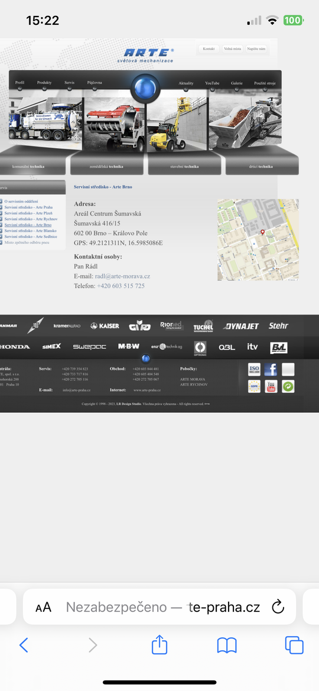Click the green recycling arrow icon
This screenshot has width=319, height=691.
coord(288,386)
